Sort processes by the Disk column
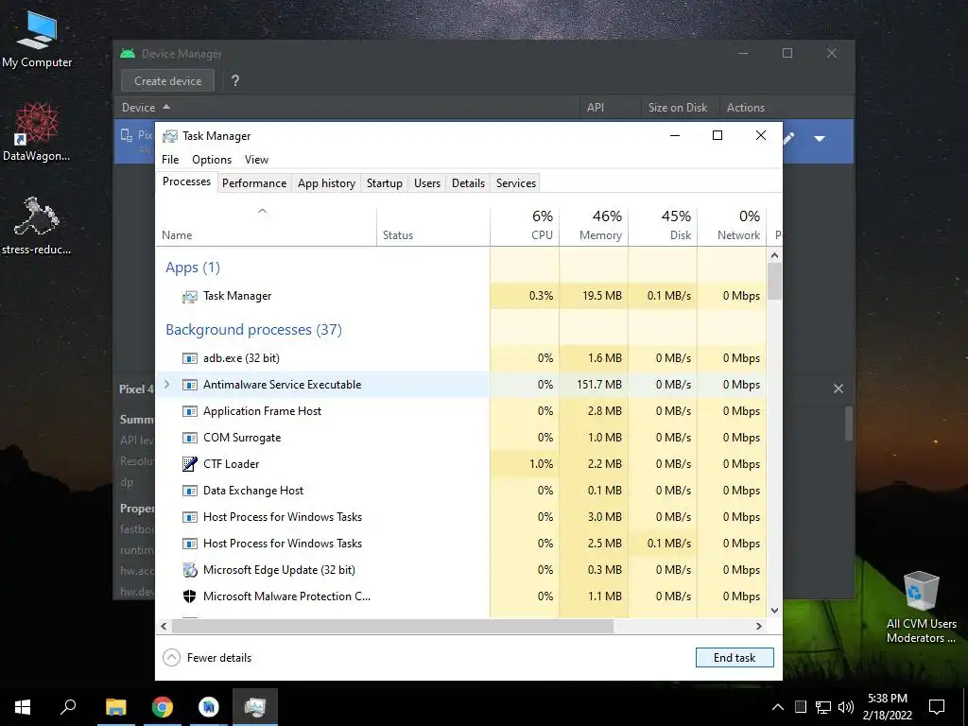 coord(663,226)
